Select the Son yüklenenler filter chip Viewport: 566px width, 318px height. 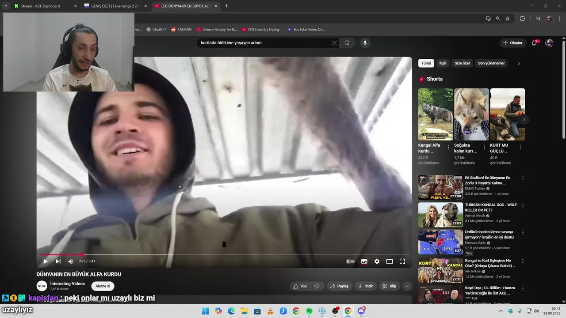click(x=491, y=63)
